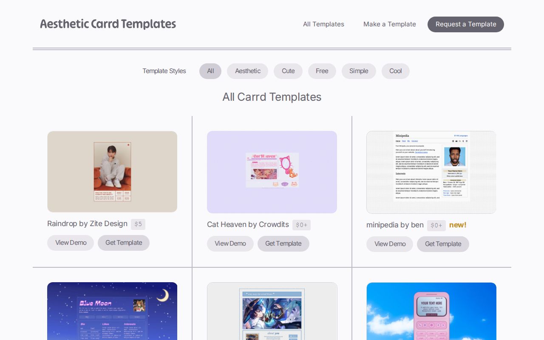Click the 'new!' badge beside minipedia
Image resolution: width=544 pixels, height=340 pixels.
pyautogui.click(x=458, y=225)
